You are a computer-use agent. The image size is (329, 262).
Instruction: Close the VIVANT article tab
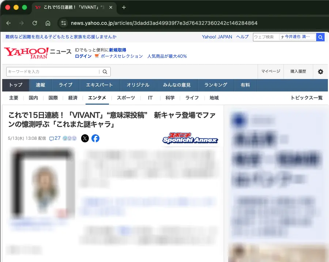(111, 7)
